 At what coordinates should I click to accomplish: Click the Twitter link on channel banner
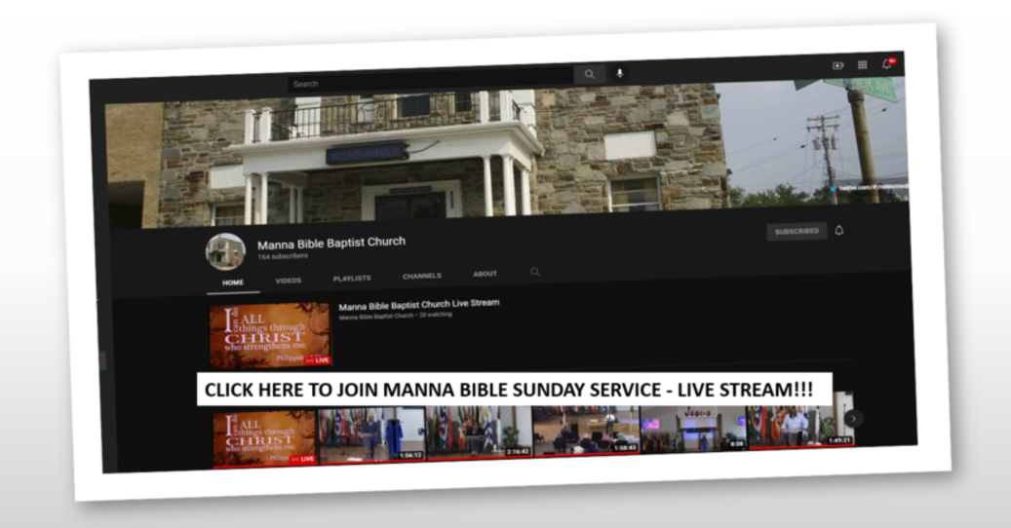click(869, 187)
